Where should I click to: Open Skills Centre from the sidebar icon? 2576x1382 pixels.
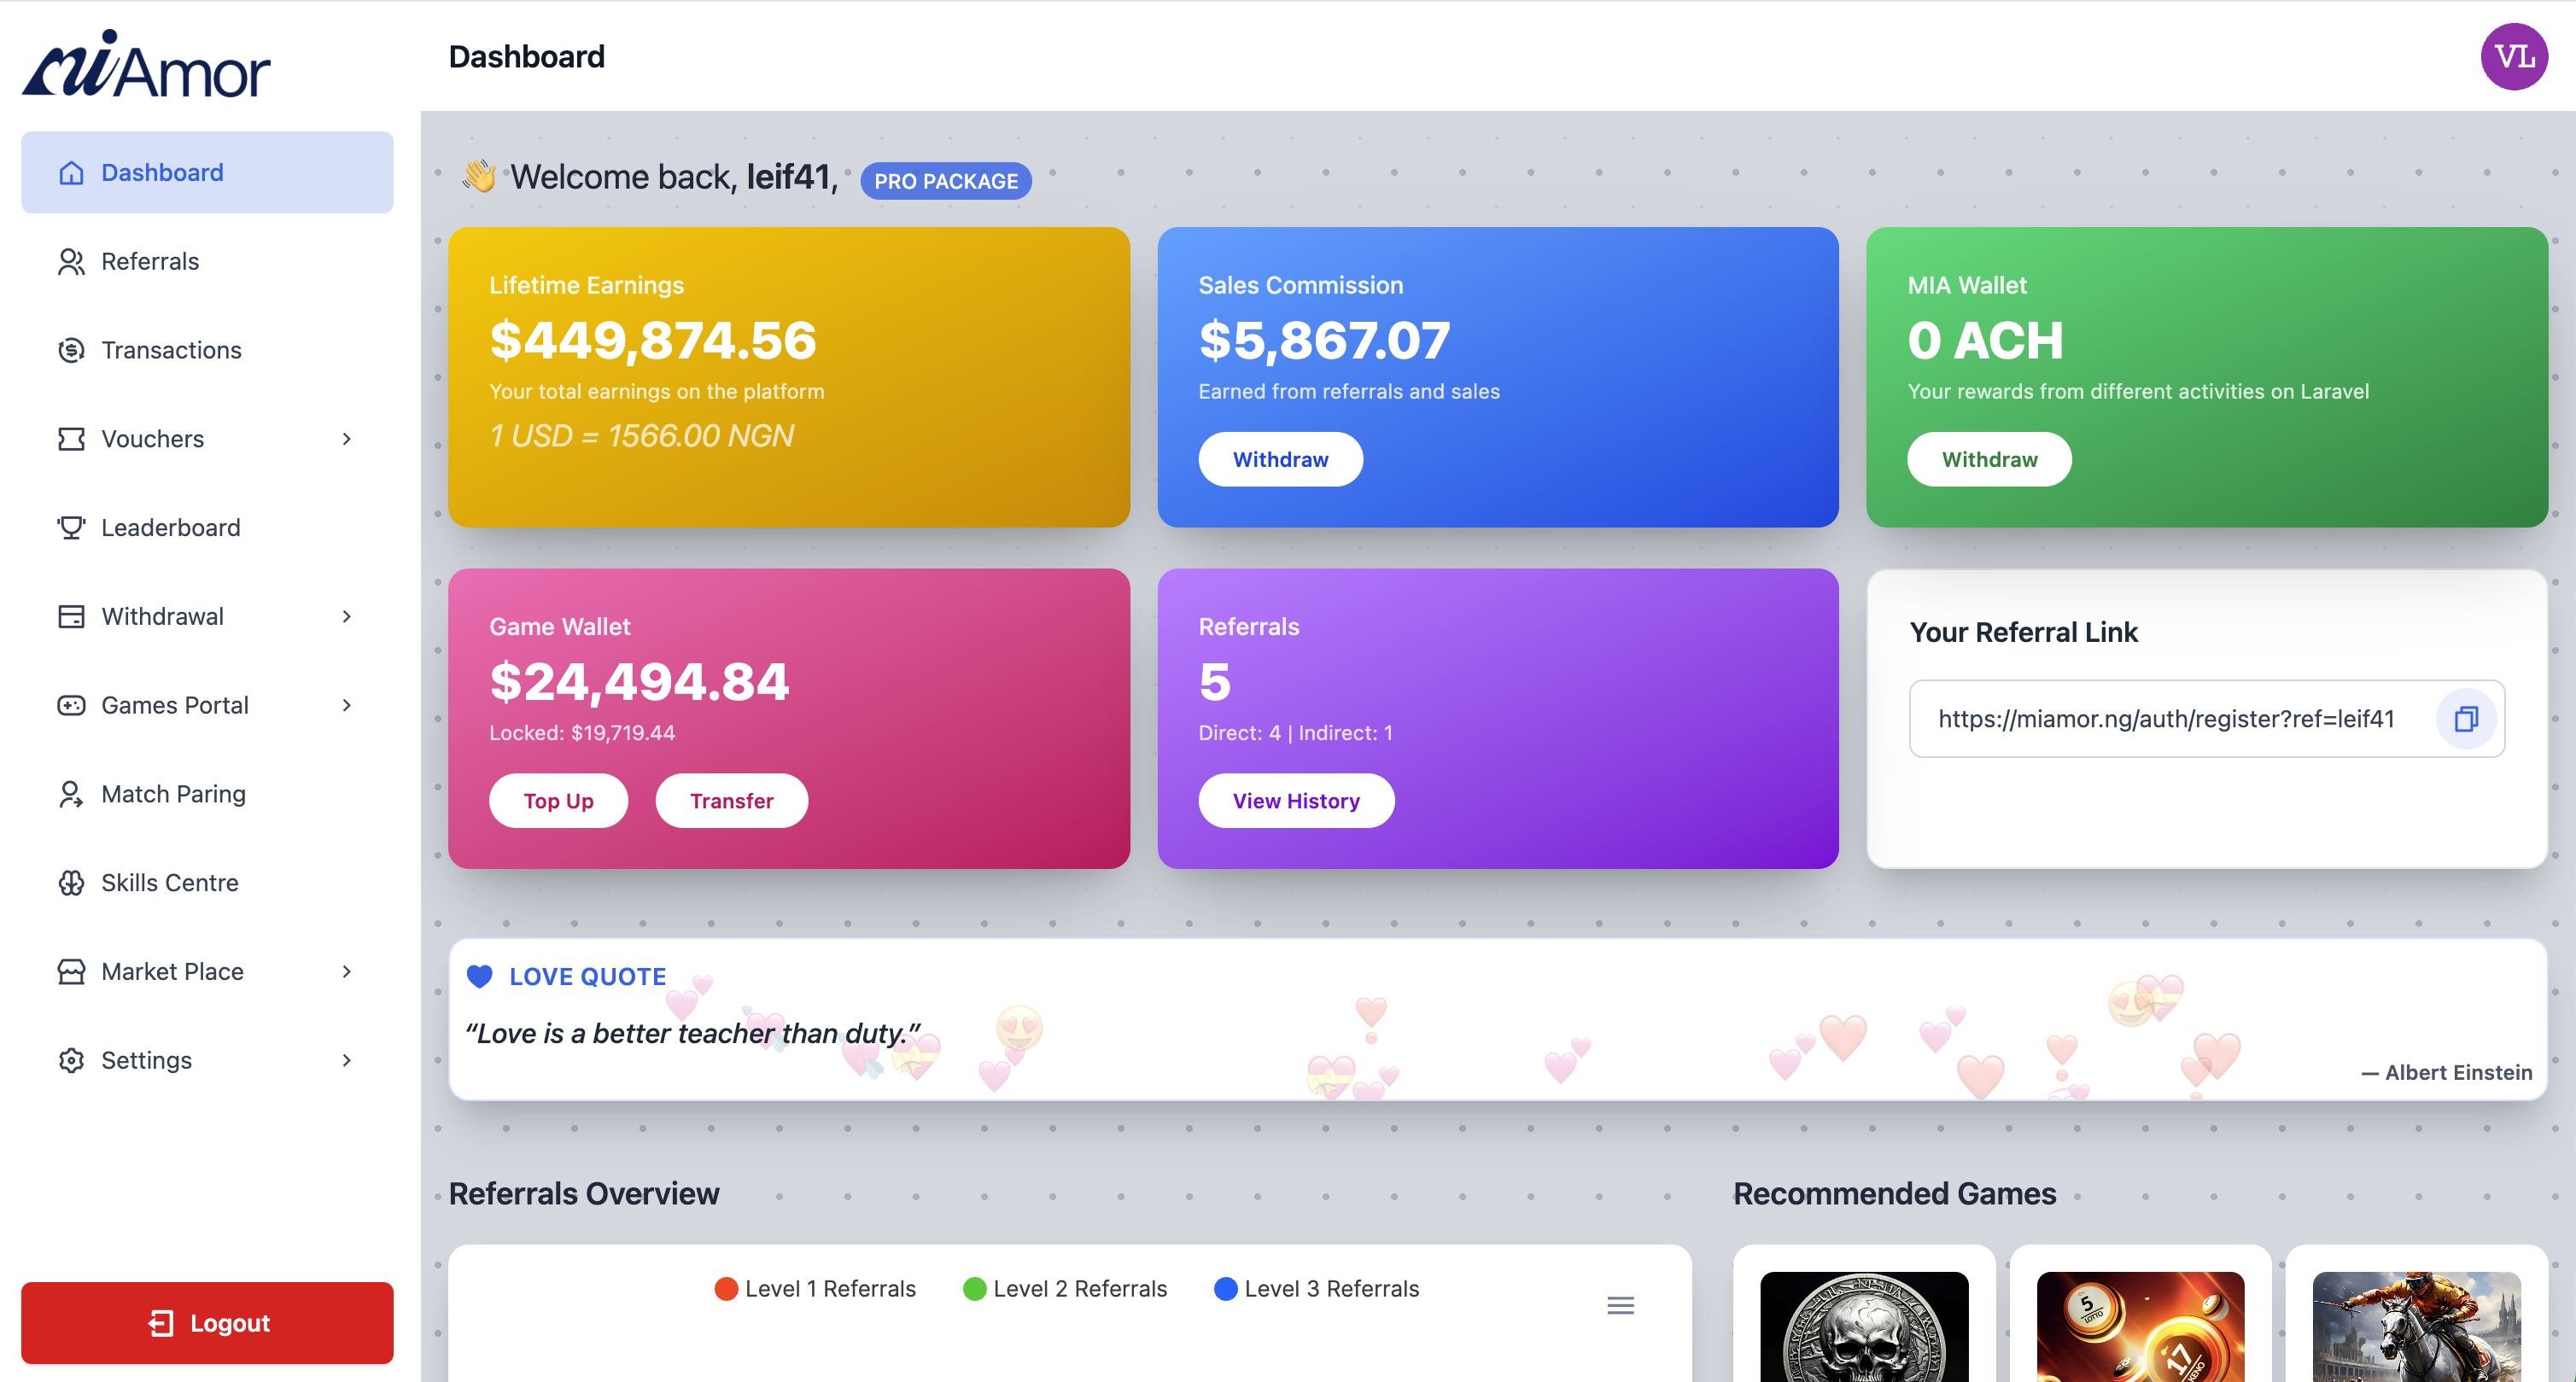pyautogui.click(x=70, y=882)
